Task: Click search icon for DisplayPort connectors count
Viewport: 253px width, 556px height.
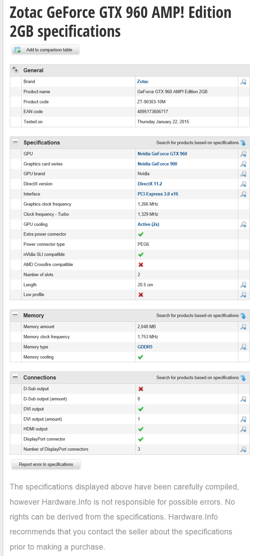Action: pyautogui.click(x=243, y=449)
